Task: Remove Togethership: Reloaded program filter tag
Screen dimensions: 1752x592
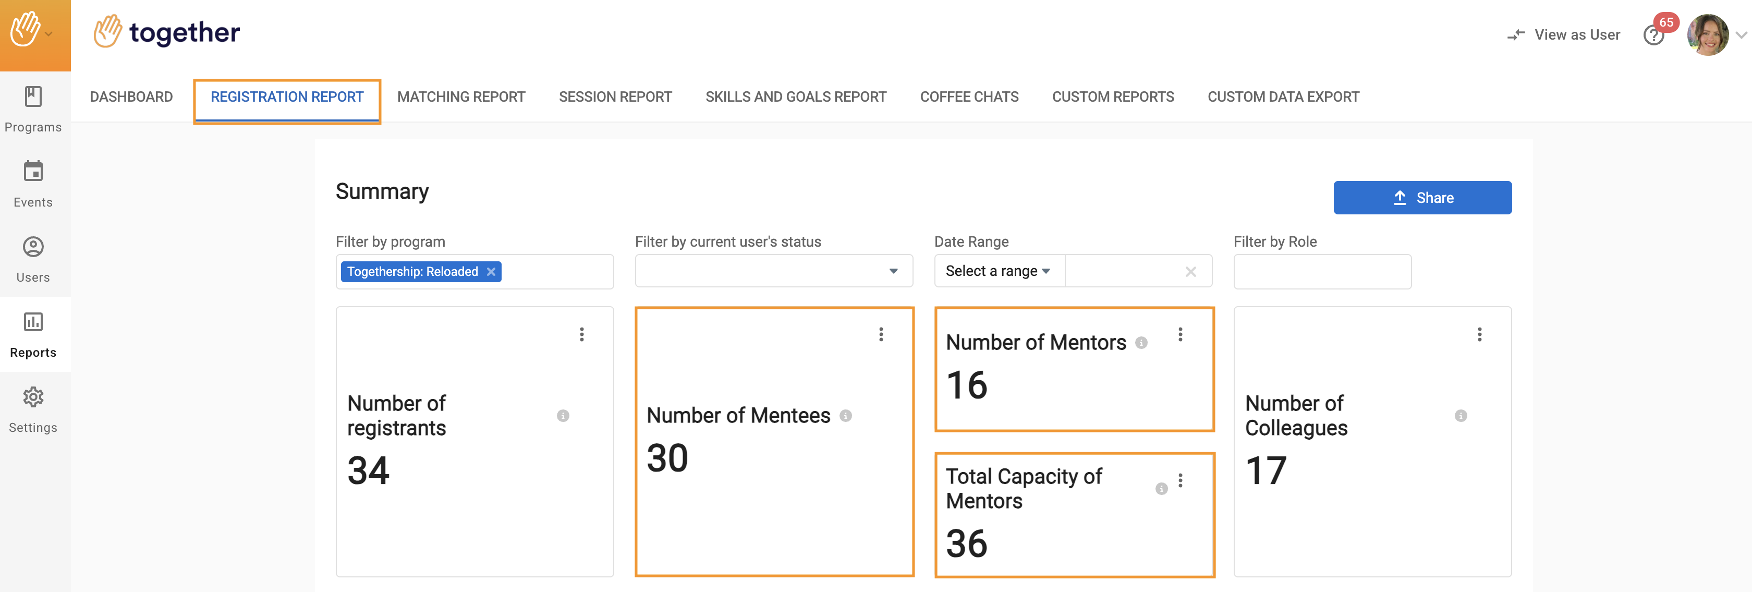Action: click(491, 272)
